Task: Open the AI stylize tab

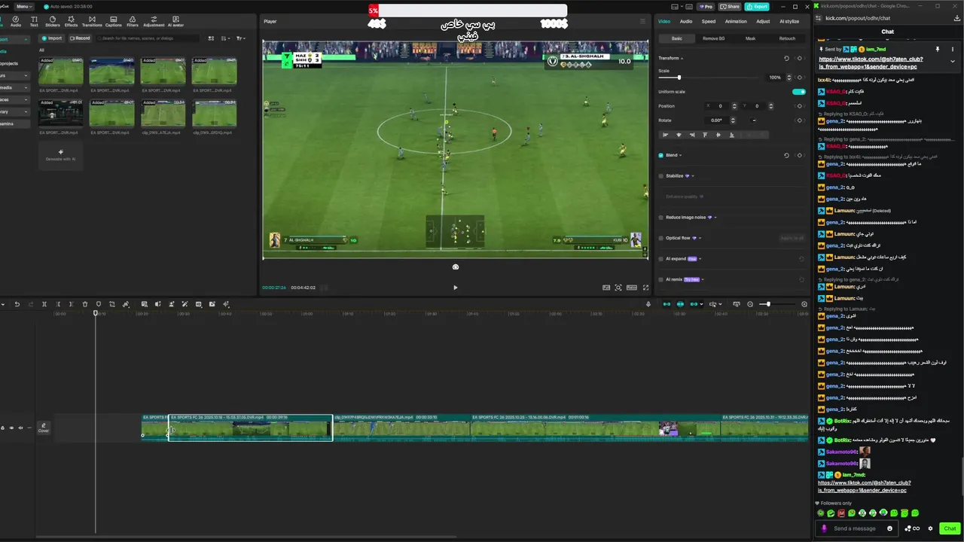Action: coord(789,21)
